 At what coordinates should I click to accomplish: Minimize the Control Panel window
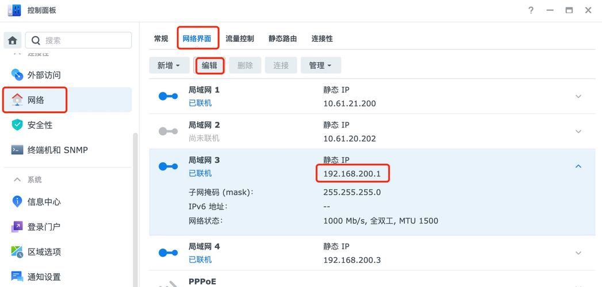tap(550, 10)
